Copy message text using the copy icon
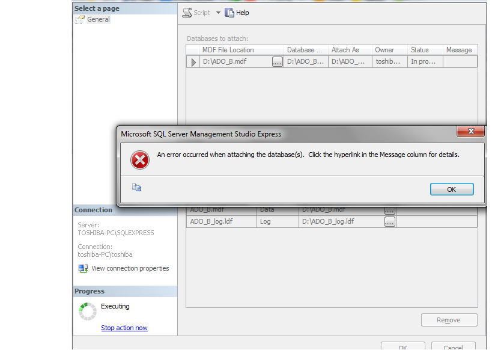This screenshot has width=492, height=350. pyautogui.click(x=136, y=188)
